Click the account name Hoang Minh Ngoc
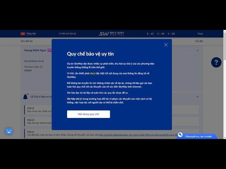Screen dimensions: 226x169 [x=35, y=50]
